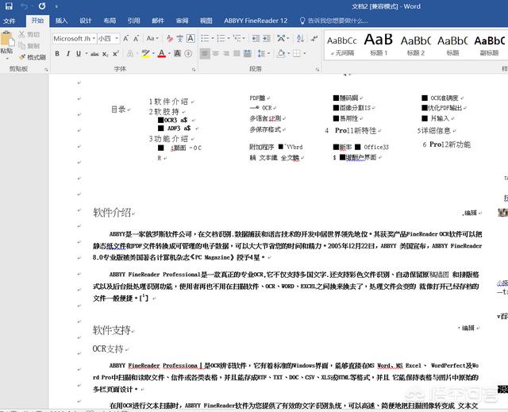508x412 pixels.
Task: Open the highlight color dropdown arrow
Action: click(x=153, y=54)
